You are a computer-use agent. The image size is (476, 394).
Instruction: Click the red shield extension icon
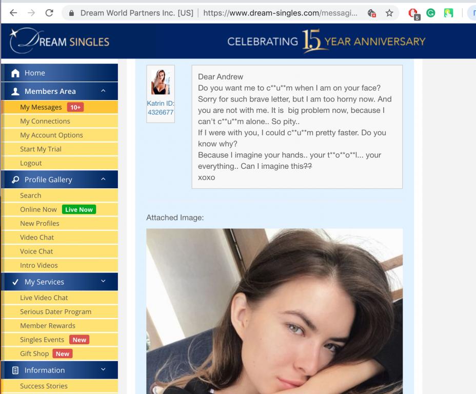[x=413, y=14]
